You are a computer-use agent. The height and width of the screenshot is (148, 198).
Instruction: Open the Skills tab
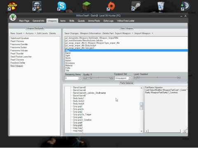click(72, 21)
